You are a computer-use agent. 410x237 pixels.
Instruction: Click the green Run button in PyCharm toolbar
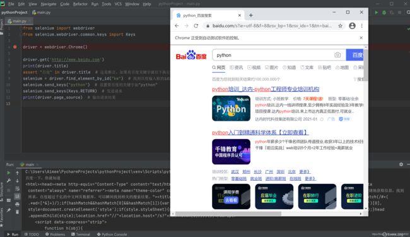377,12
